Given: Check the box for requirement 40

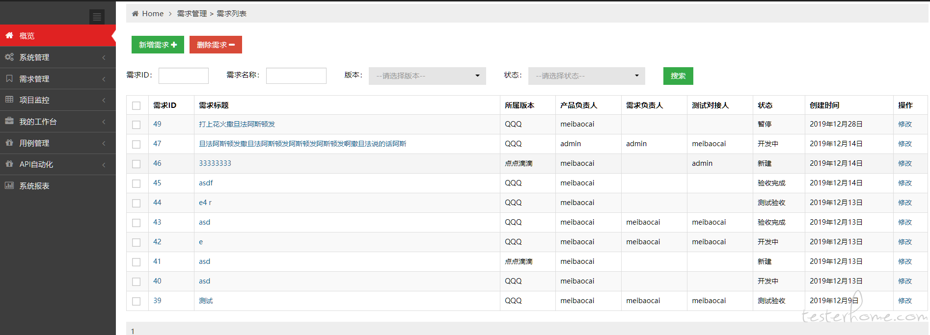Looking at the screenshot, I should (x=137, y=282).
